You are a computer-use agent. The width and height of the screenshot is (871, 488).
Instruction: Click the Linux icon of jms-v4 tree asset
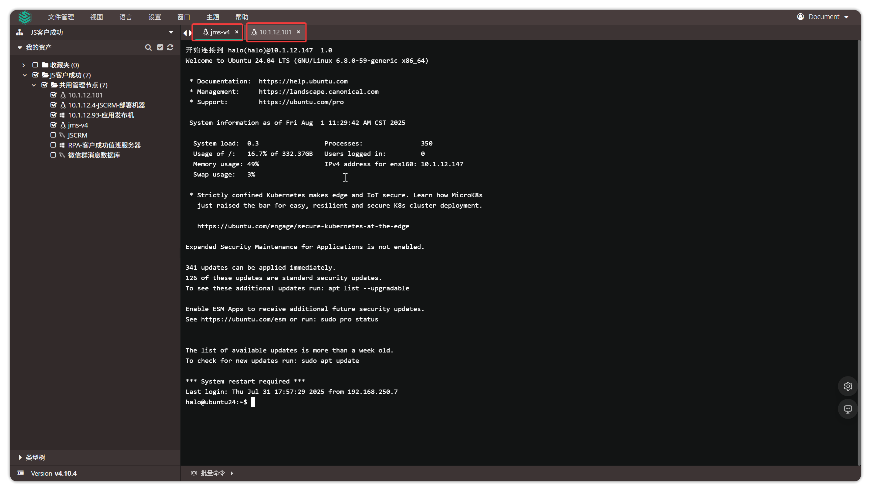[62, 126]
